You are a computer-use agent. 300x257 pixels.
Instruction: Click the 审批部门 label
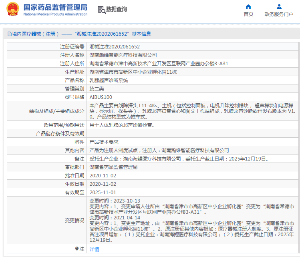click(74, 167)
